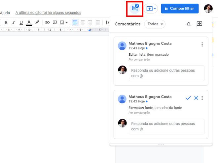This screenshot has width=218, height=163.
Task: Open the highlight color marker tool
Action: pyautogui.click(x=37, y=22)
